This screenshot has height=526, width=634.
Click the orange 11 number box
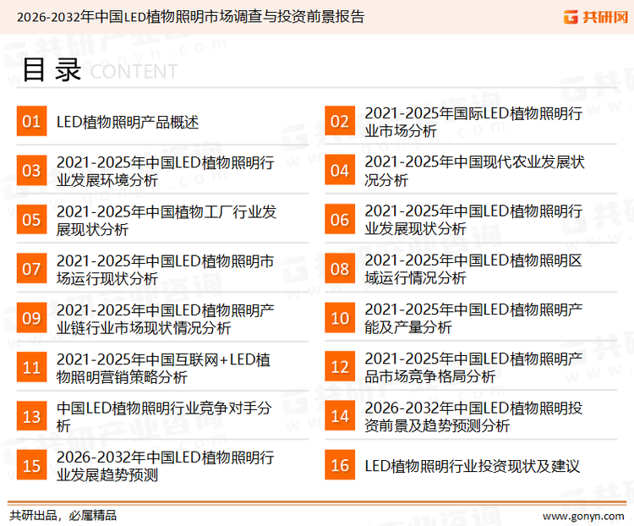31,368
